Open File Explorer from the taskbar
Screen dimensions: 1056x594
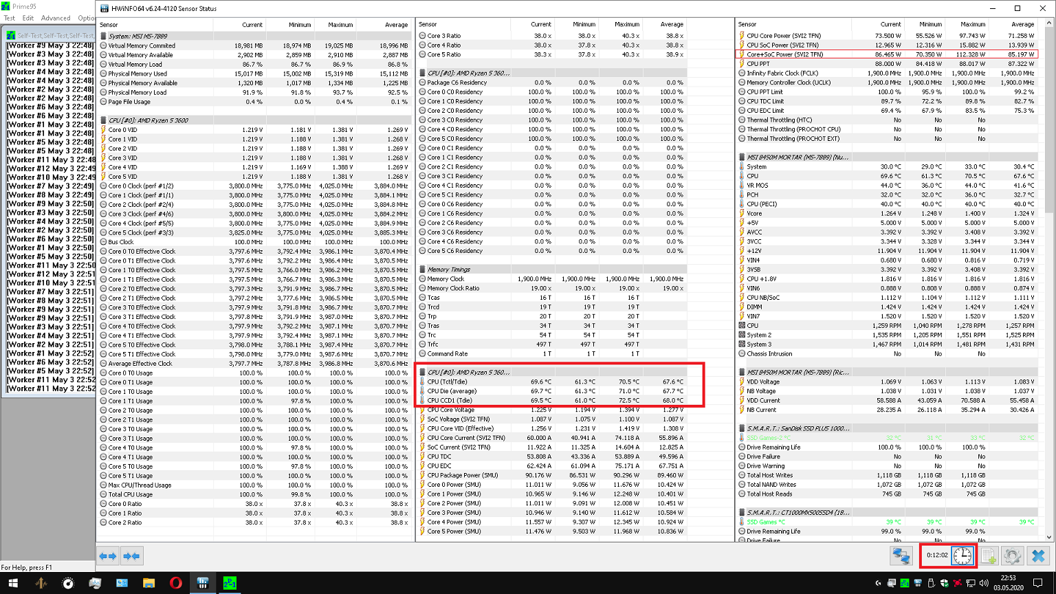(148, 583)
